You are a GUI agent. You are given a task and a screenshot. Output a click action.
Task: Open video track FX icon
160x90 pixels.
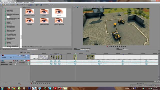pos(22,55)
